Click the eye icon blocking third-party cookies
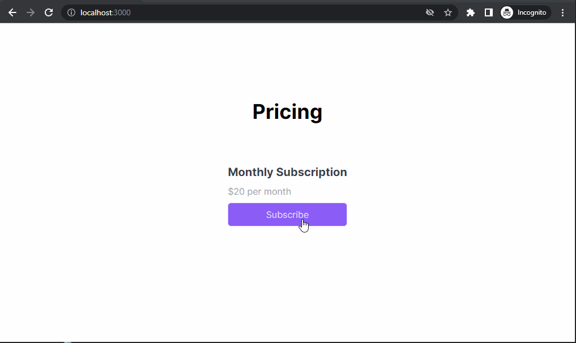Image resolution: width=576 pixels, height=343 pixels. coord(430,12)
